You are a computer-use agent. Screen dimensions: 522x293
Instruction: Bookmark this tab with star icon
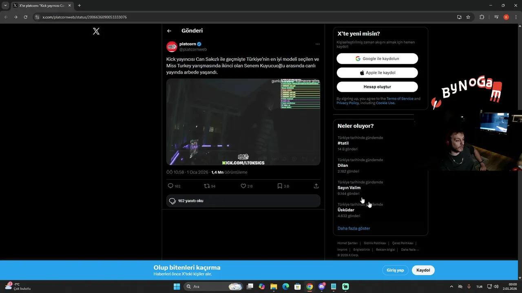point(468,17)
